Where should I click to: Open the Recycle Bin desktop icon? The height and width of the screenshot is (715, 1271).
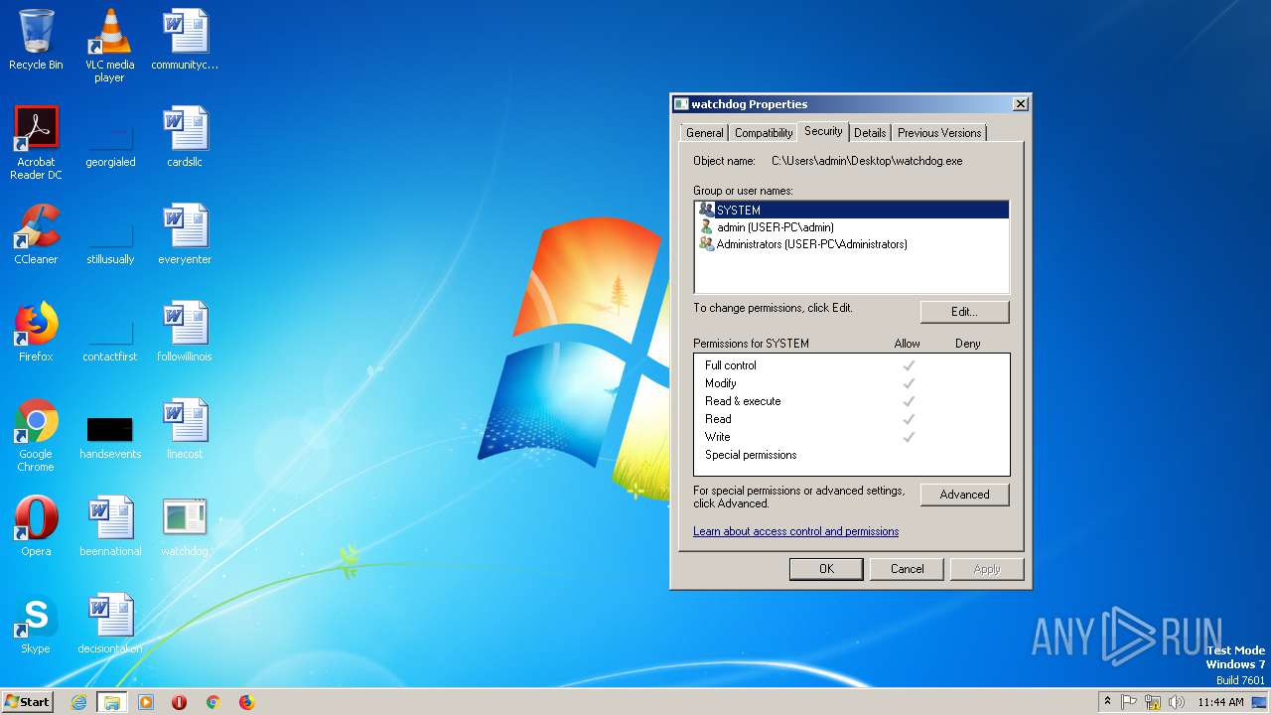coord(36,40)
